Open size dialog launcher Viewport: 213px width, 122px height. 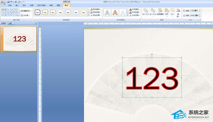[x=200, y=20]
